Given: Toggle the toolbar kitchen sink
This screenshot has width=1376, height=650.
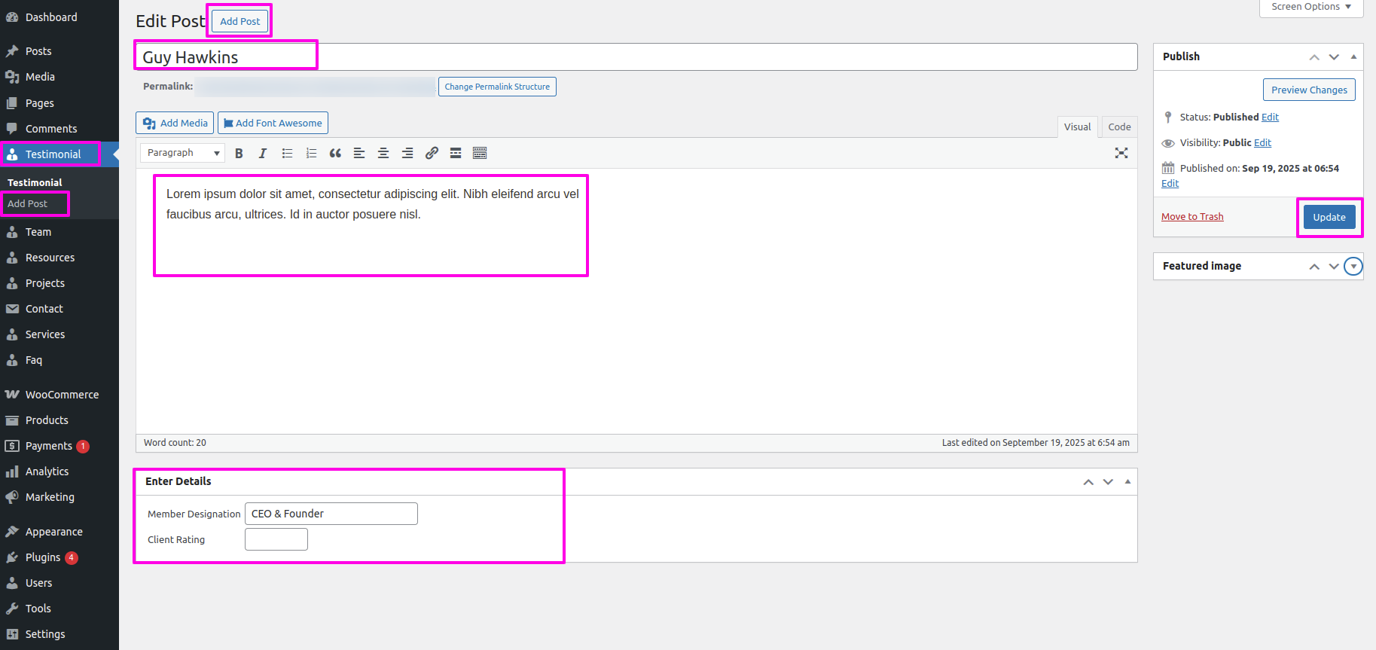Looking at the screenshot, I should click(x=480, y=154).
